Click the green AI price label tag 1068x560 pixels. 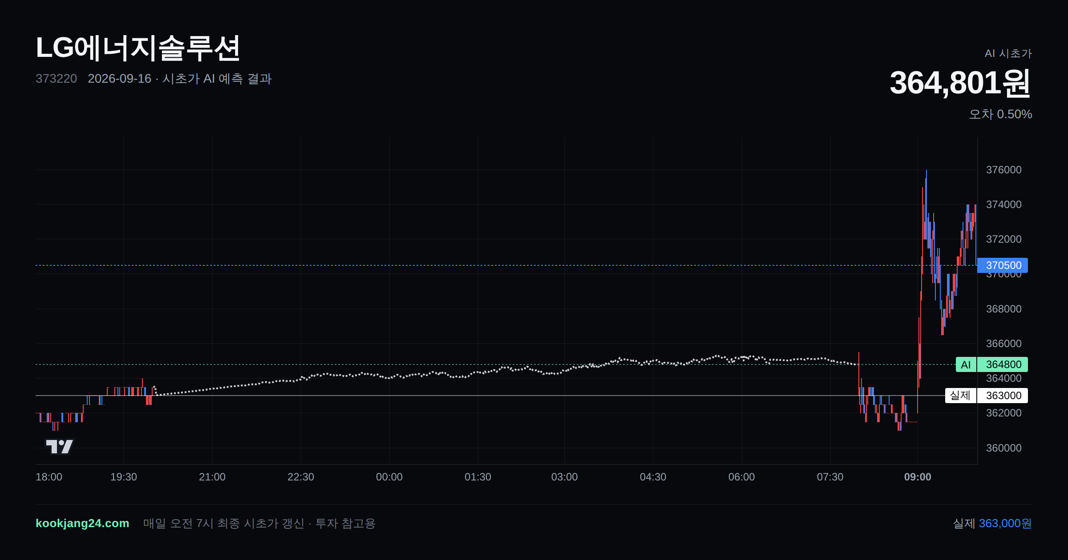(x=966, y=364)
